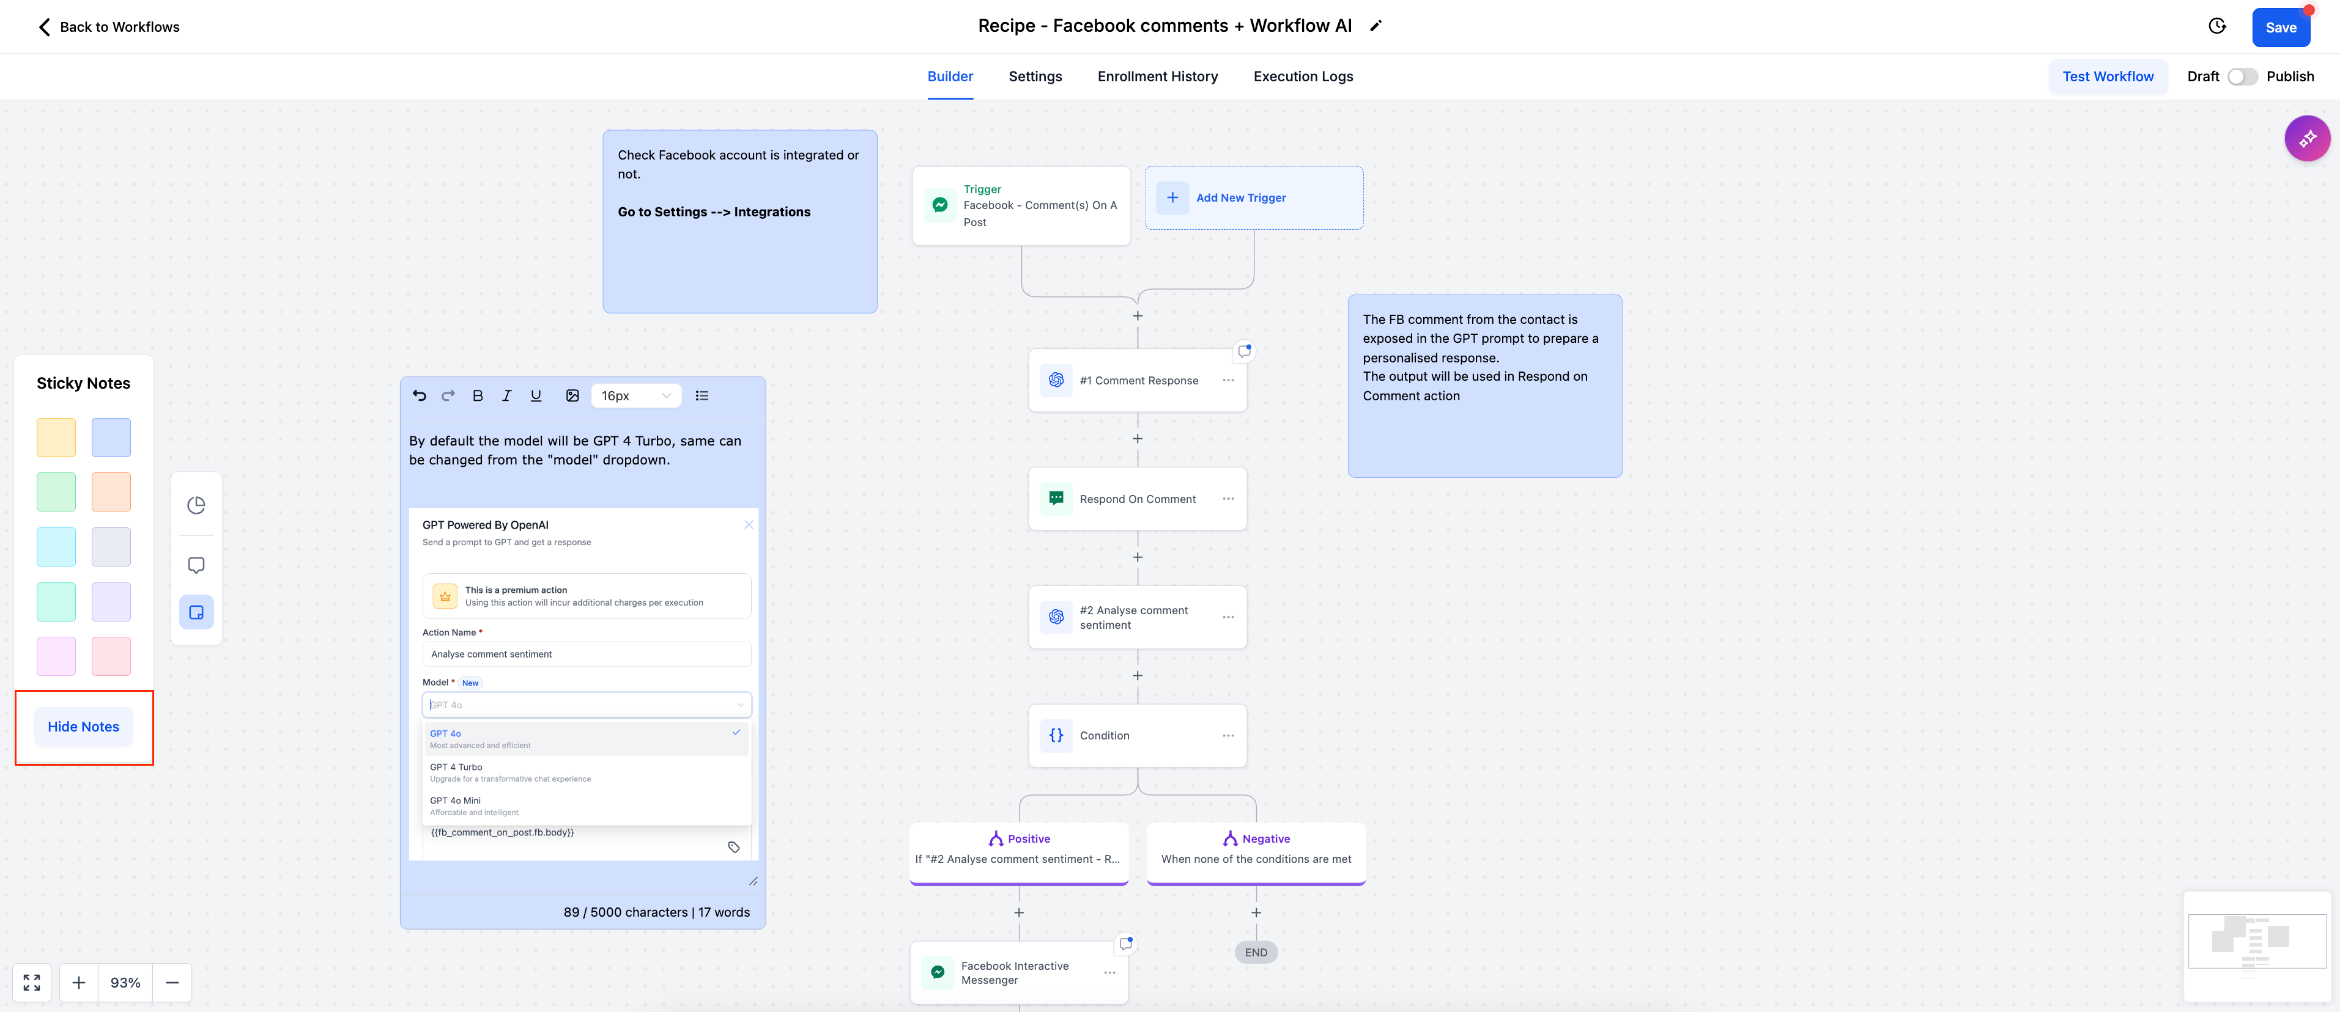Click the Respond On Comment node icon
Viewport: 2340px width, 1012px height.
[1057, 498]
